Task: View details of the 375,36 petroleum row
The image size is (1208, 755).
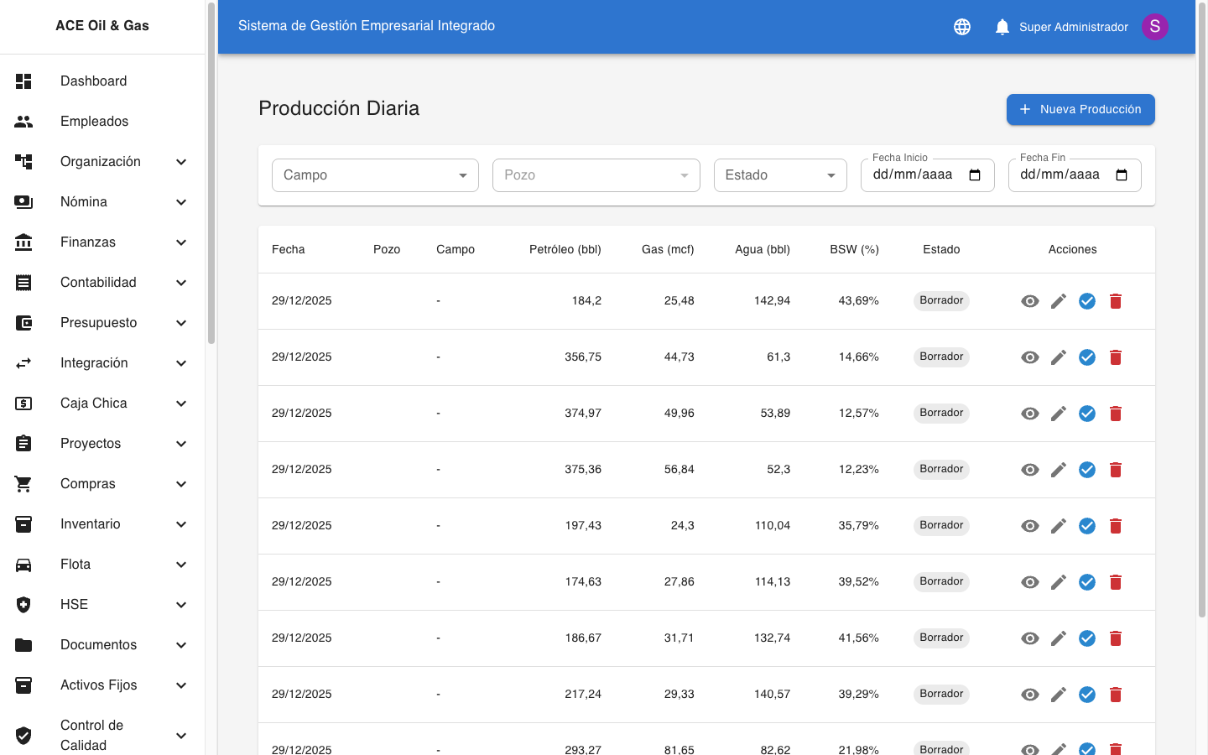Action: (x=1030, y=470)
